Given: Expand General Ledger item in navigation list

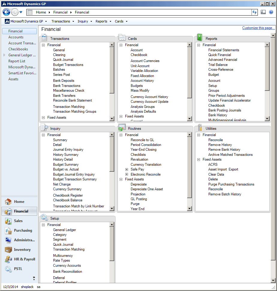Looking at the screenshot, I should [4, 55].
